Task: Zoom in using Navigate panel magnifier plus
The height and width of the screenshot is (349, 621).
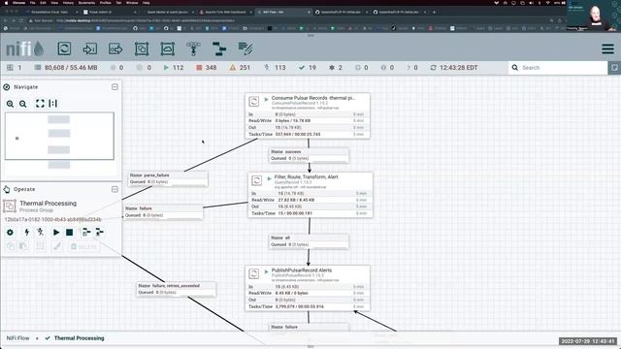Action: coord(10,104)
